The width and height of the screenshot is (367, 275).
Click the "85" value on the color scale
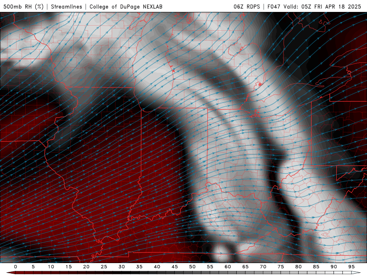316,267
